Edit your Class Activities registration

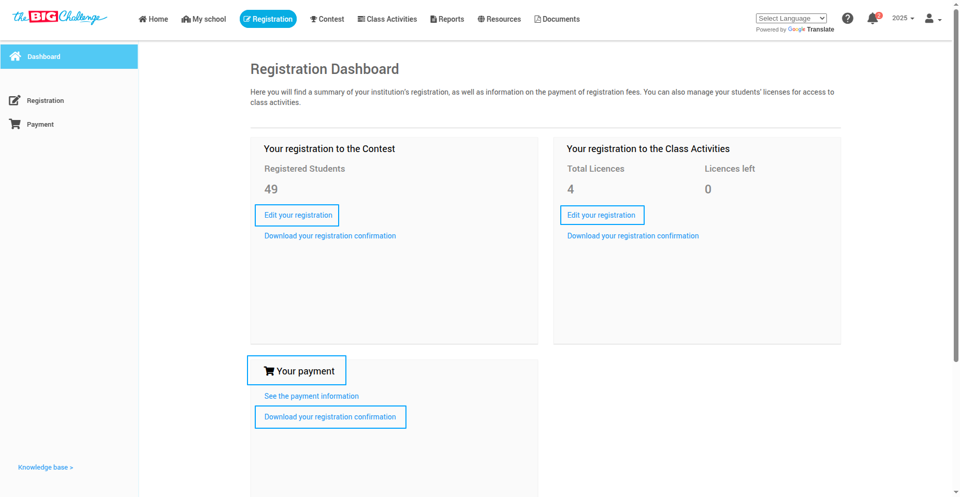click(x=602, y=215)
